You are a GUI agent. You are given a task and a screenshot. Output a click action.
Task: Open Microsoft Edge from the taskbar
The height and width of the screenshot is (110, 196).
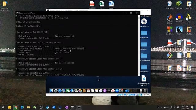pyautogui.click(x=22, y=107)
